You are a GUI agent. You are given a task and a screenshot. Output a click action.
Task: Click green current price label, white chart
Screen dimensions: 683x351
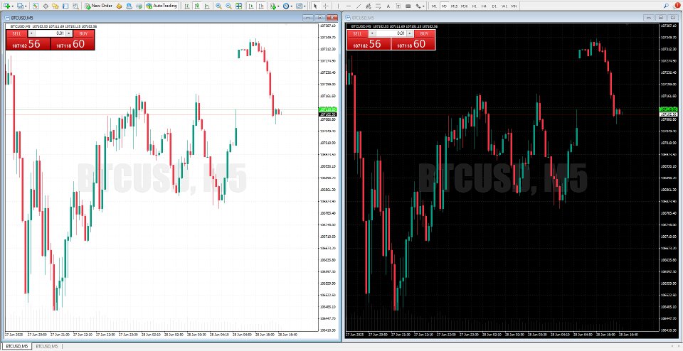point(327,109)
